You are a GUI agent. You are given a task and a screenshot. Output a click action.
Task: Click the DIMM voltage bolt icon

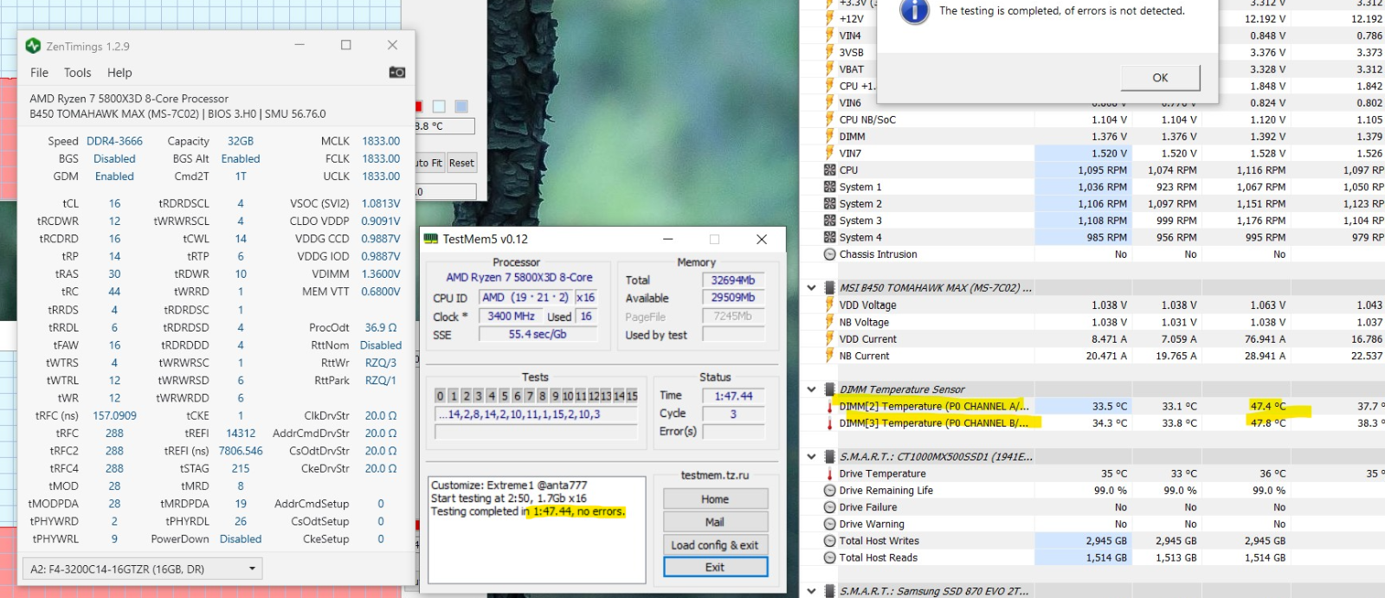point(829,137)
